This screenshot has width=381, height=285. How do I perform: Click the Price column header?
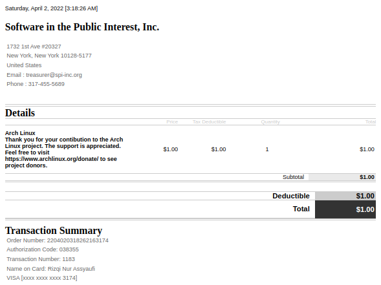tap(172, 122)
